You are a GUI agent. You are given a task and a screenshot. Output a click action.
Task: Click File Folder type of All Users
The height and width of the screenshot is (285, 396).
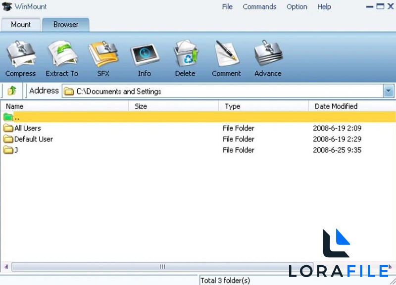(239, 128)
